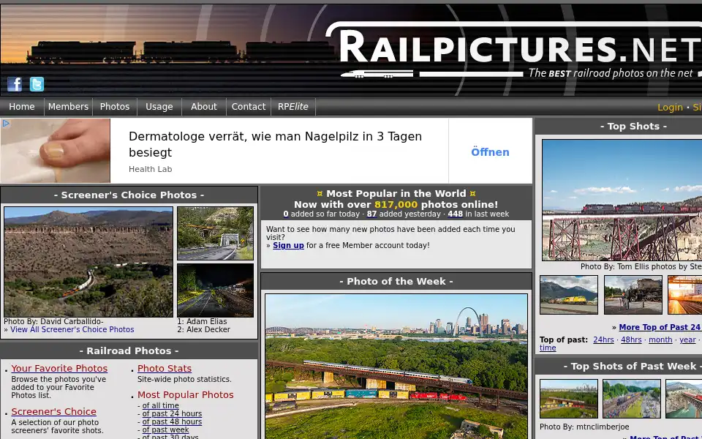Image resolution: width=702 pixels, height=439 pixels.
Task: Open Adam Elias's tunnel road thumbnail
Action: [x=215, y=233]
